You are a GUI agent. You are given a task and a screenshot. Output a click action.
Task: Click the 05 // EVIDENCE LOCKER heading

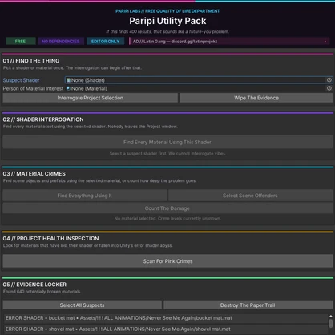click(34, 285)
